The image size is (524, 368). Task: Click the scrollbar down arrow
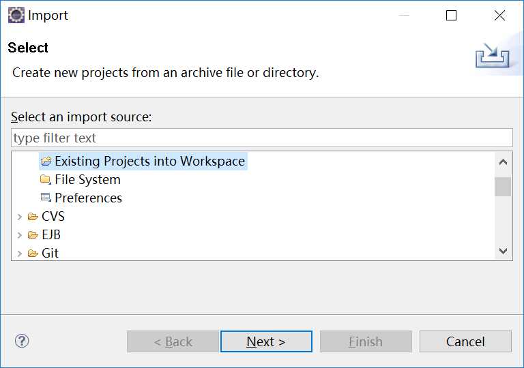(503, 251)
